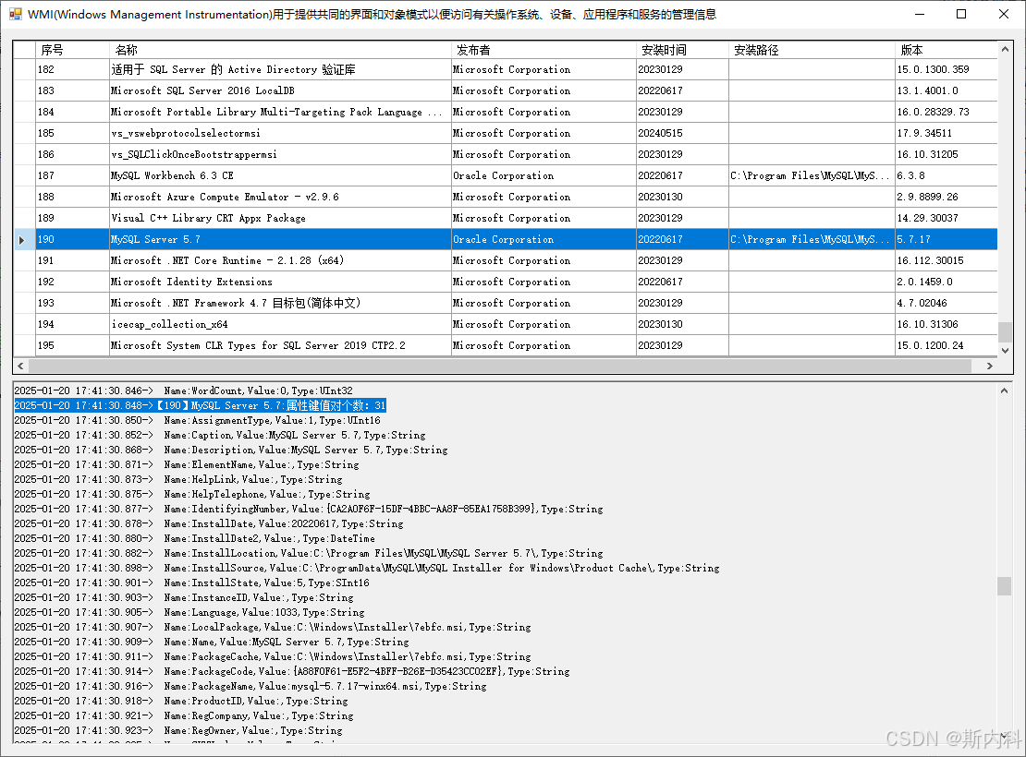Click the InstallLocation log line
Image resolution: width=1026 pixels, height=757 pixels.
pyautogui.click(x=309, y=554)
